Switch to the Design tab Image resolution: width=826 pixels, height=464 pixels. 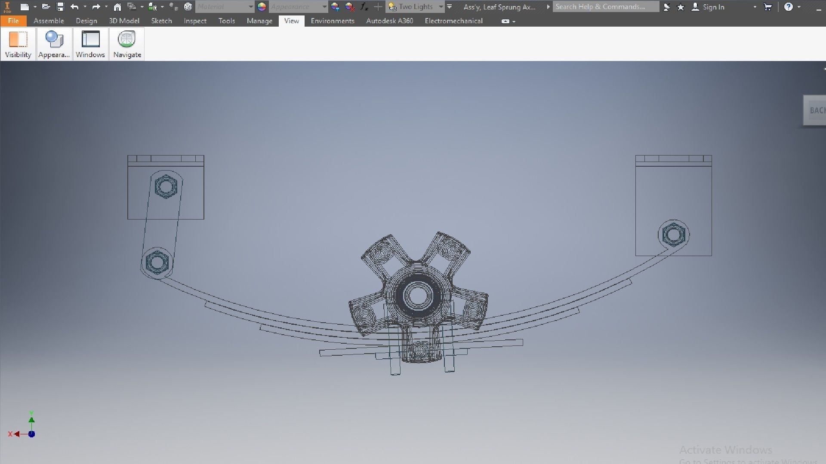tap(86, 21)
